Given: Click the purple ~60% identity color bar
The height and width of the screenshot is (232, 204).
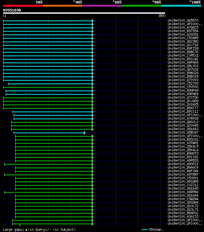Looking at the screenshot, I should click(102, 6).
